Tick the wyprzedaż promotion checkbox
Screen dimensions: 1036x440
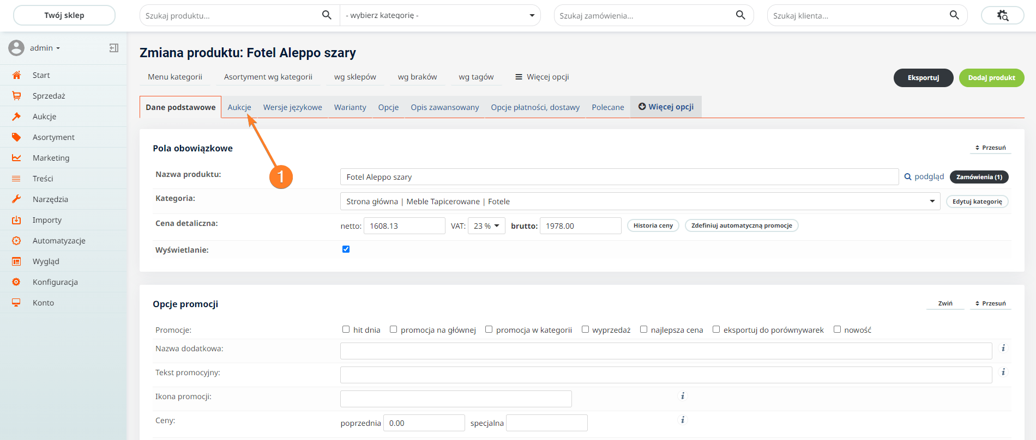[x=585, y=329]
